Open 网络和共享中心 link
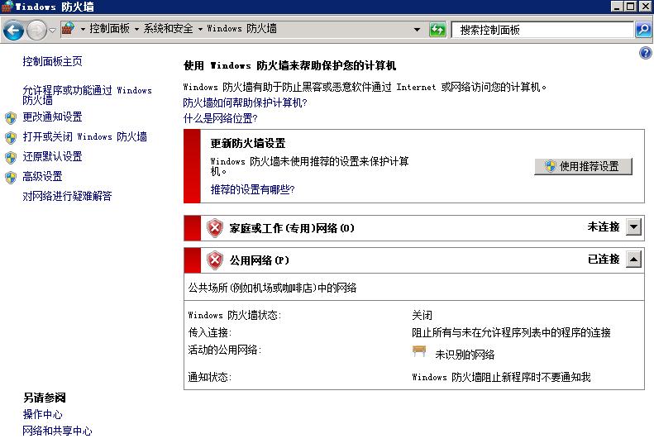 click(x=57, y=431)
